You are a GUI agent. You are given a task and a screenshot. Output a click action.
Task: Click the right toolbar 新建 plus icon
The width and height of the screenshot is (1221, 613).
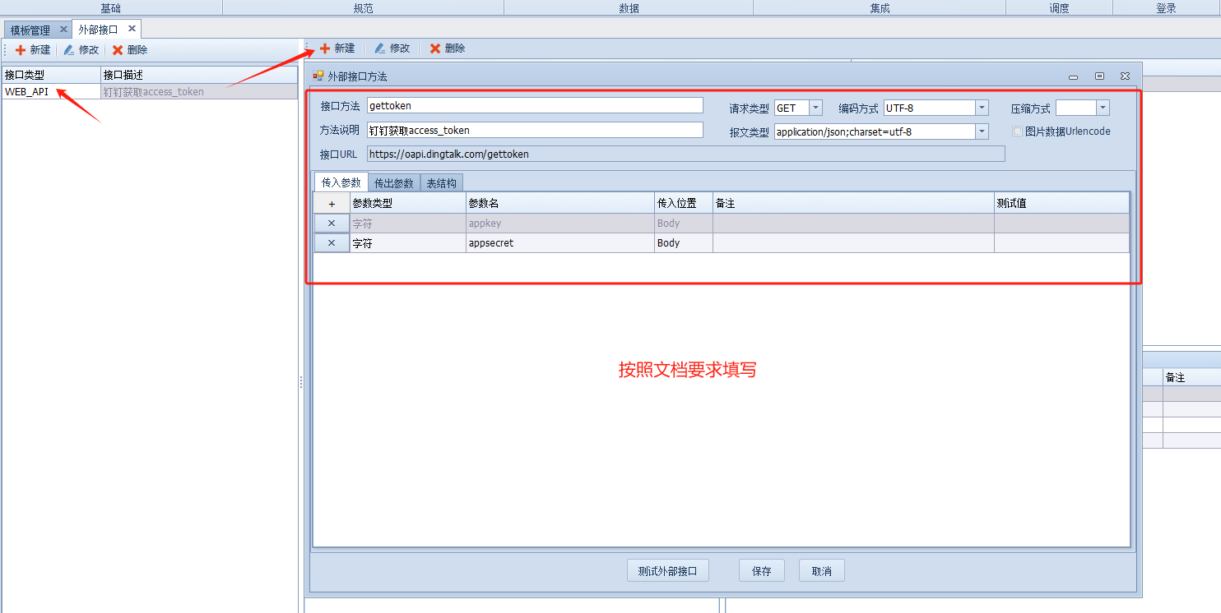point(325,48)
